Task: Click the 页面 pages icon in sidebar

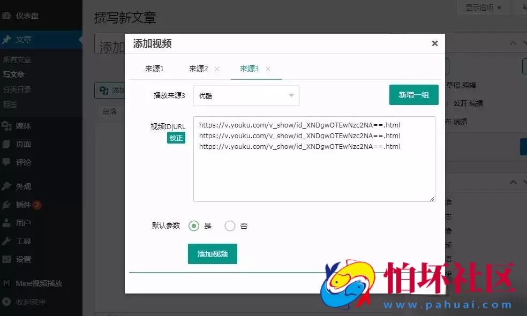Action: point(7,144)
